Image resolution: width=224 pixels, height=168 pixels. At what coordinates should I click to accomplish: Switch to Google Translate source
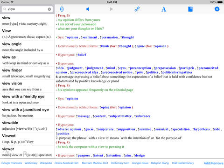12,163
